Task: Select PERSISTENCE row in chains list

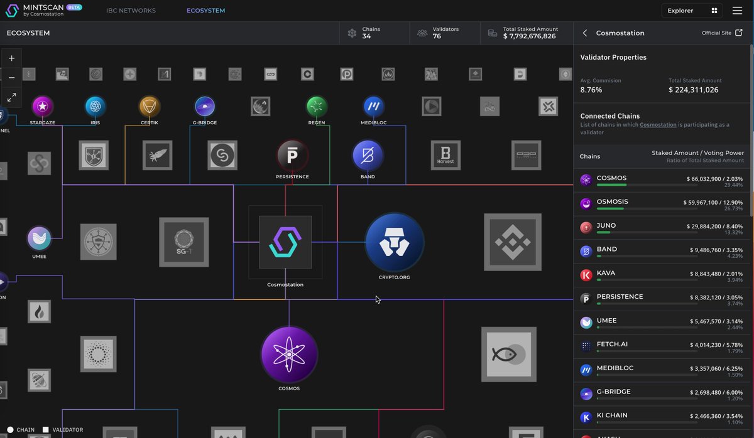Action: 662,300
